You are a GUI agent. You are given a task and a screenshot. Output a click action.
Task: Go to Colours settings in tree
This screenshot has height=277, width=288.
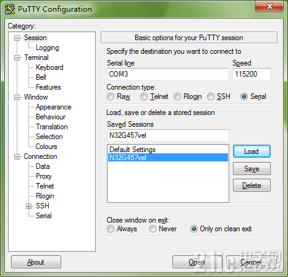tap(46, 147)
